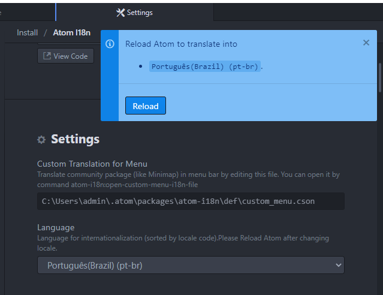Image resolution: width=383 pixels, height=295 pixels.
Task: Click the Install breadcrumb link
Action: click(27, 32)
